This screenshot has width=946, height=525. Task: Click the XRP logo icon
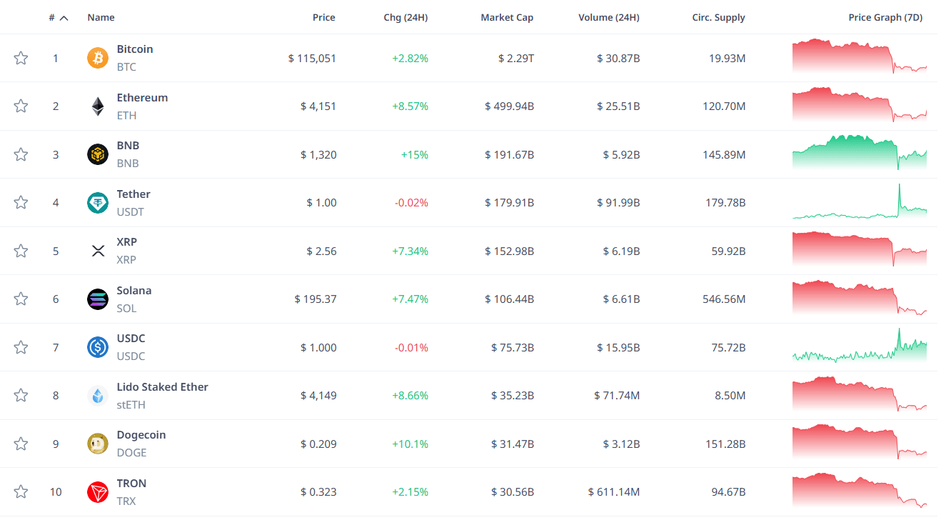coord(98,251)
